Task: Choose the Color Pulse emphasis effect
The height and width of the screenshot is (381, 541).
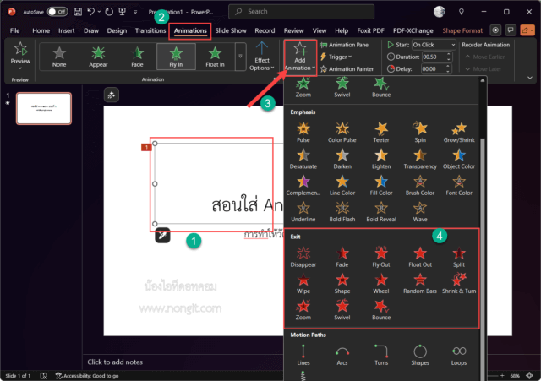Action: (342, 133)
